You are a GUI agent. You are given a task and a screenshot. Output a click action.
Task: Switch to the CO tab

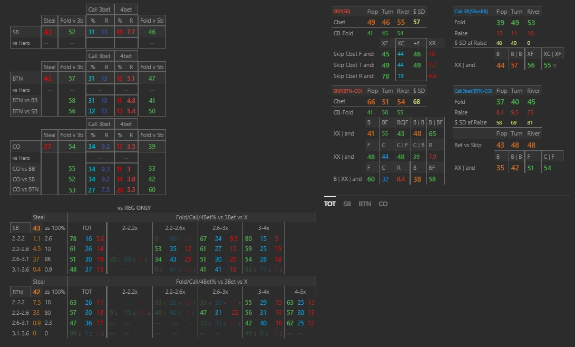tap(383, 204)
